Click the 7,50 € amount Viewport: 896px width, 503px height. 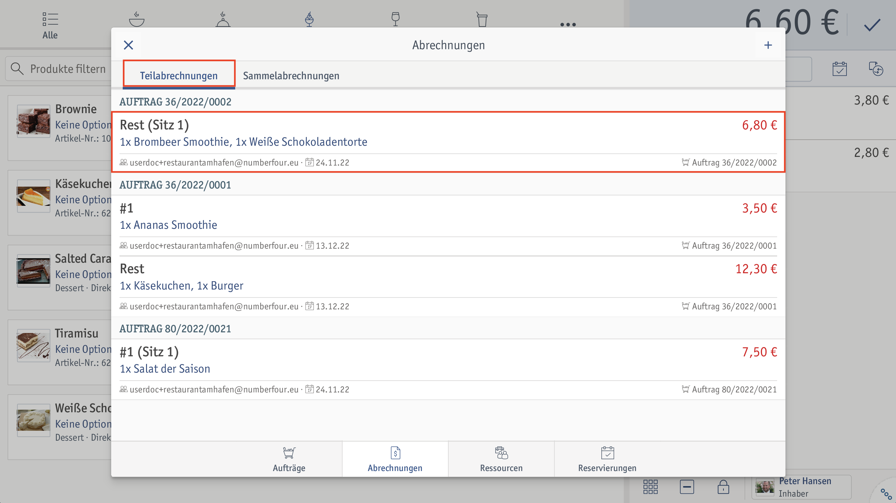[x=759, y=352]
